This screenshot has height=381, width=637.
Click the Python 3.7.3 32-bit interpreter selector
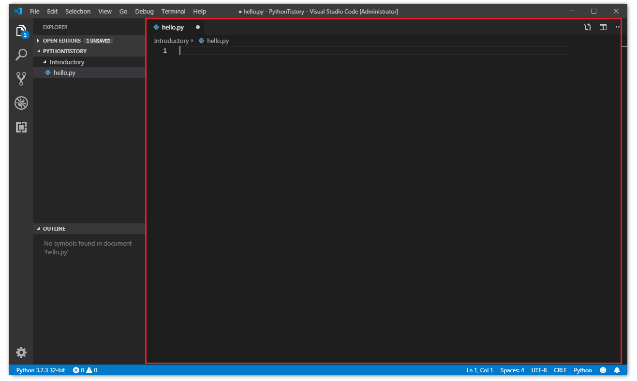click(x=41, y=370)
